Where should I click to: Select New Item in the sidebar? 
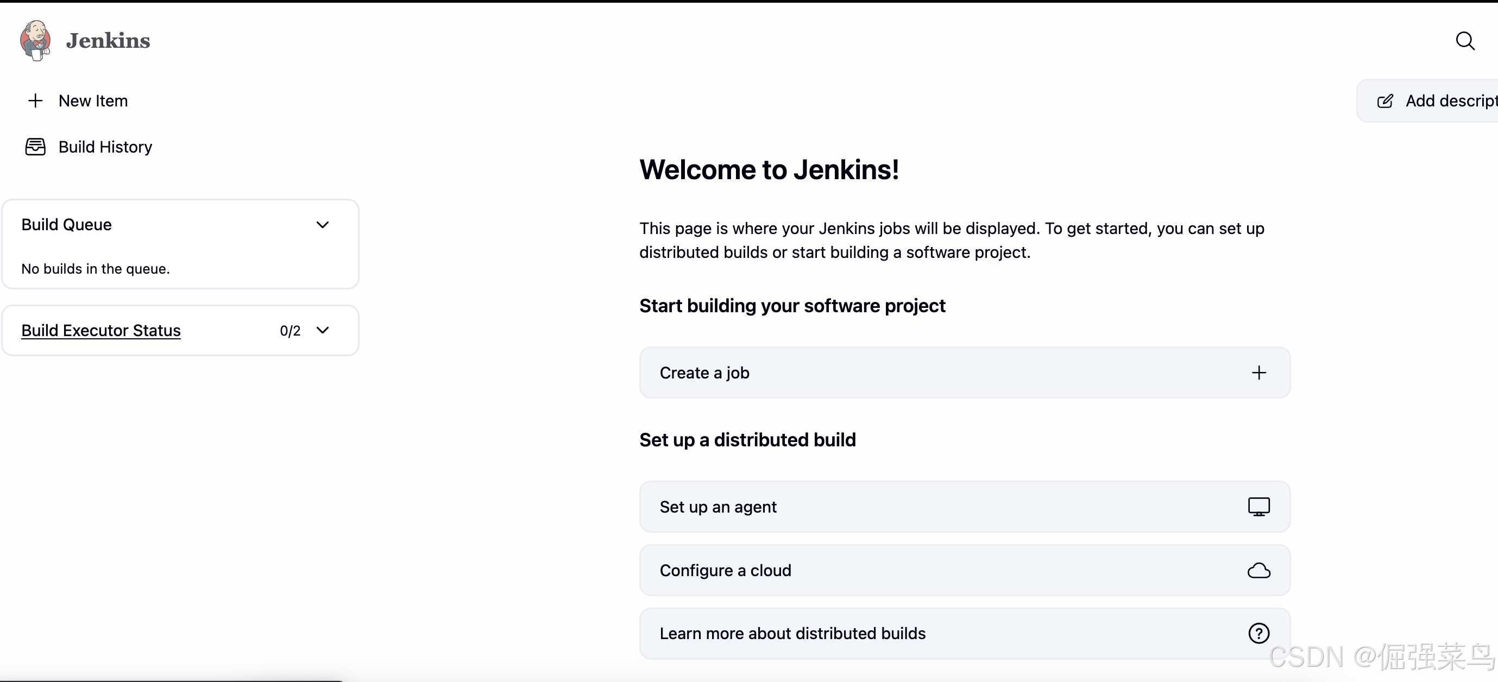tap(93, 100)
